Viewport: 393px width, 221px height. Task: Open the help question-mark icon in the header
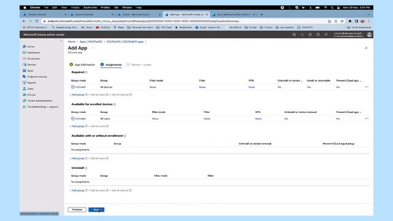(x=318, y=34)
